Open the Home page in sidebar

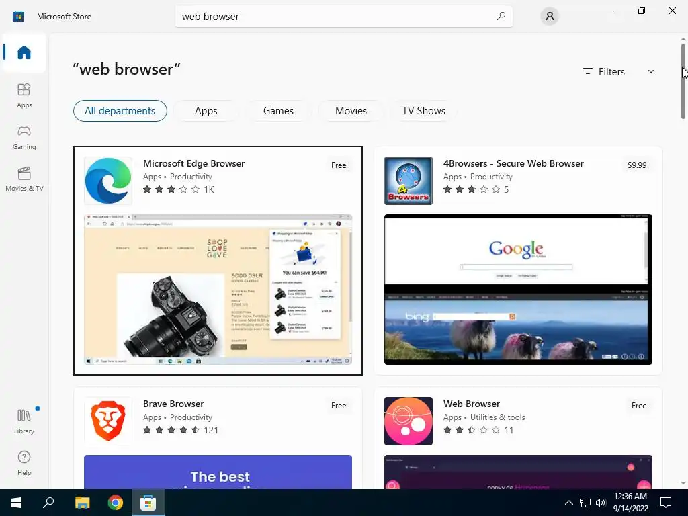(x=24, y=52)
